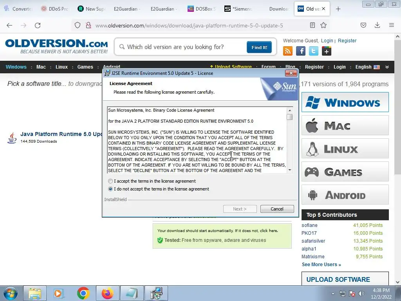This screenshot has height=301, width=401.
Task: Click the page scrollbar up arrow
Action: pos(397,36)
